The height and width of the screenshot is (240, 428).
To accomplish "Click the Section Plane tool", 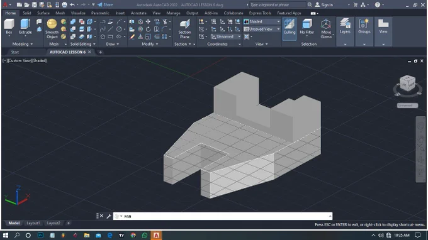I will coord(184,29).
